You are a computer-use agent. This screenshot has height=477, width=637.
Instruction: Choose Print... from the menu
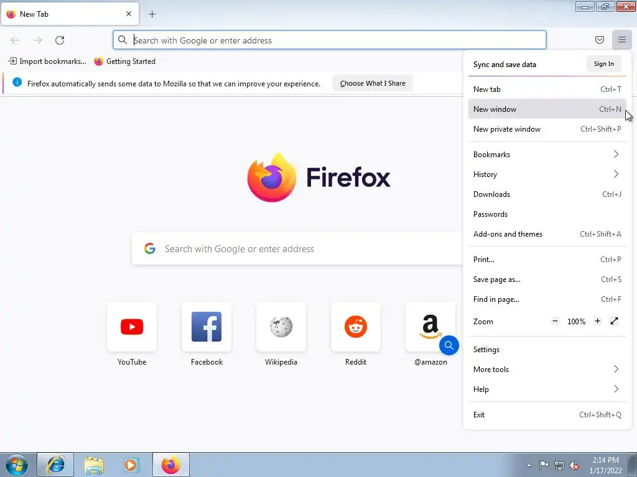click(x=547, y=260)
